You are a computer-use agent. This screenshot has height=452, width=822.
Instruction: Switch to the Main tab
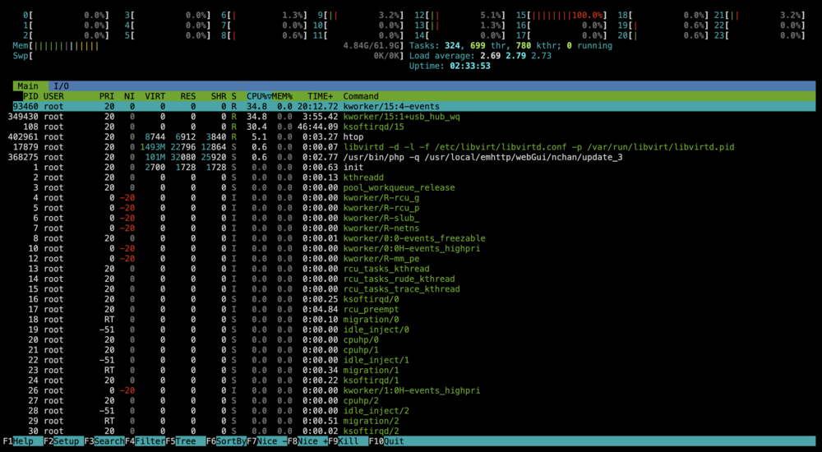pyautogui.click(x=28, y=86)
